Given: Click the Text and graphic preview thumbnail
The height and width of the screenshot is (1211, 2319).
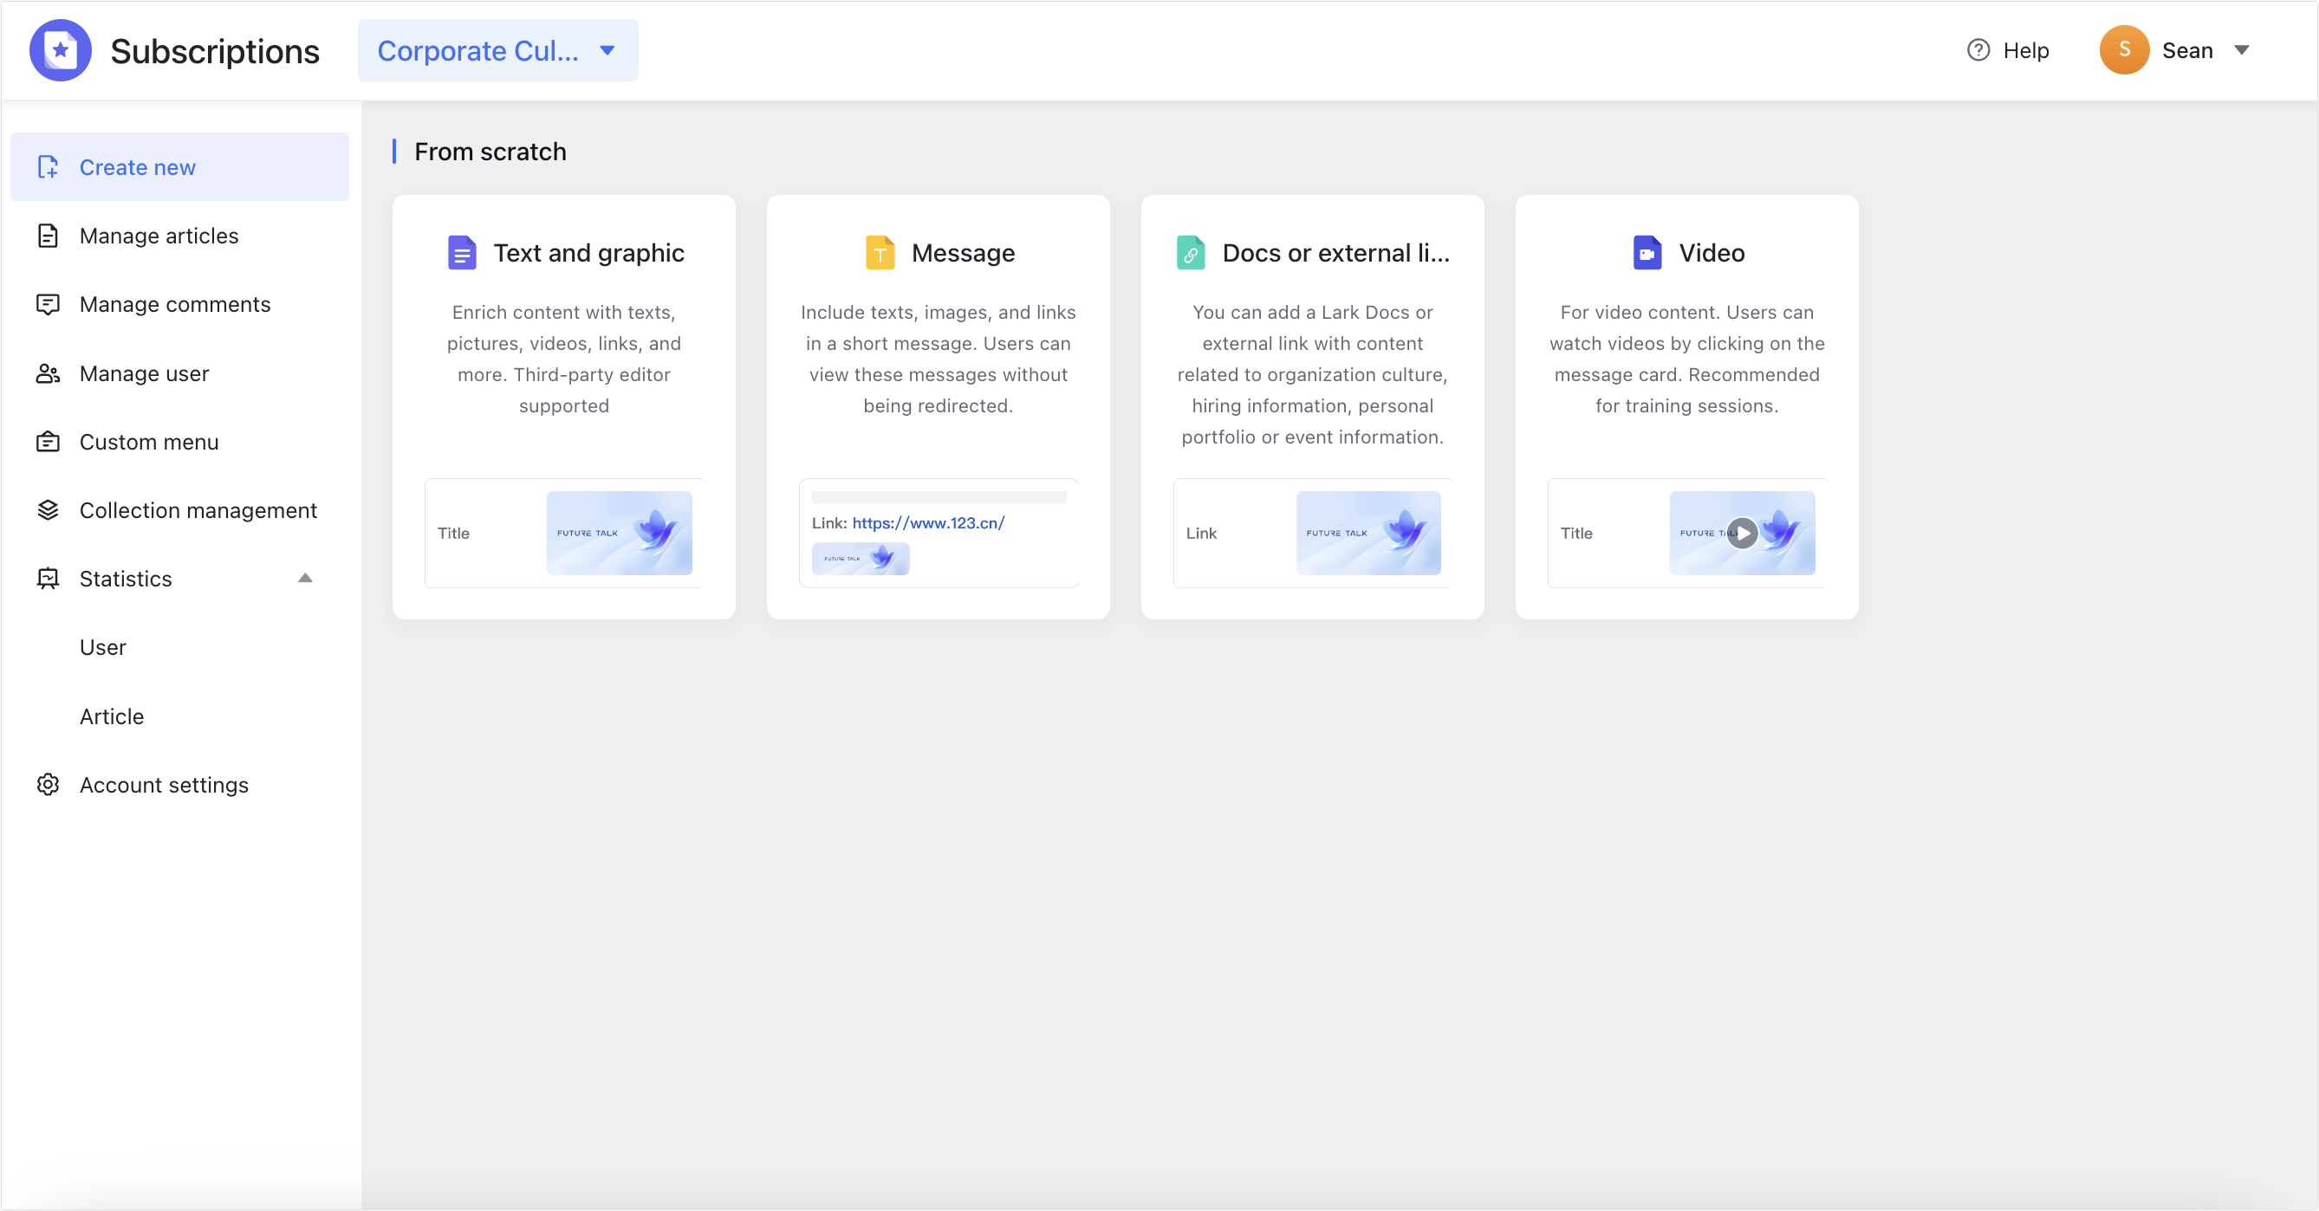Looking at the screenshot, I should (x=619, y=534).
